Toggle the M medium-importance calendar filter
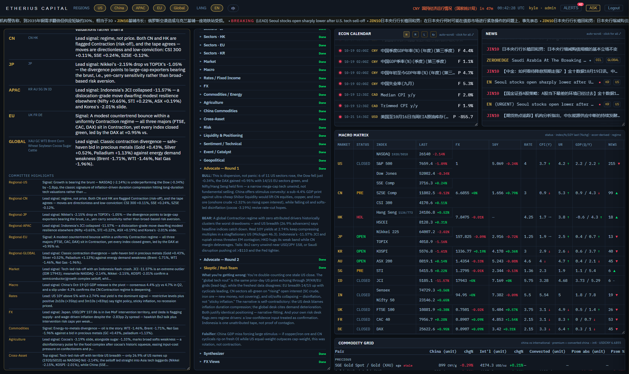629x374 pixels. pyautogui.click(x=415, y=34)
